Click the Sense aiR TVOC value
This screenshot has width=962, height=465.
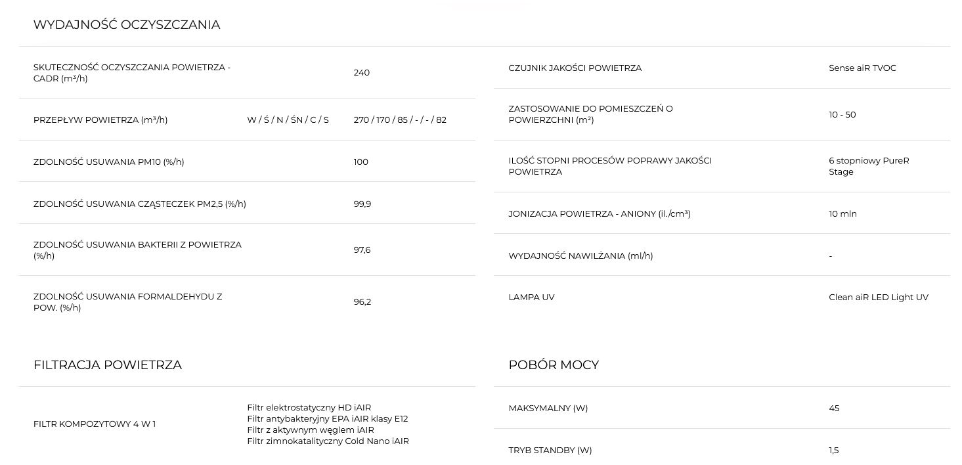click(862, 68)
